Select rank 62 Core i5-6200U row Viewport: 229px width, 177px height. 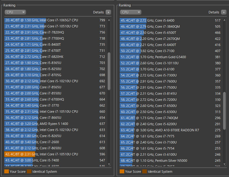(x=171, y=124)
